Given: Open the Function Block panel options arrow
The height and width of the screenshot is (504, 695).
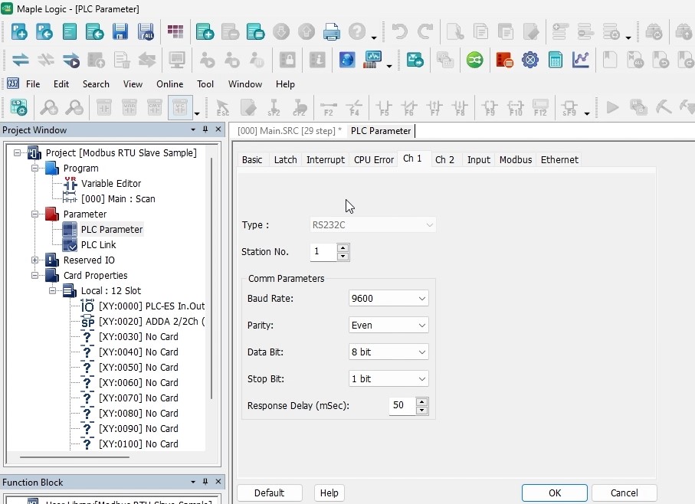Looking at the screenshot, I should [193, 482].
